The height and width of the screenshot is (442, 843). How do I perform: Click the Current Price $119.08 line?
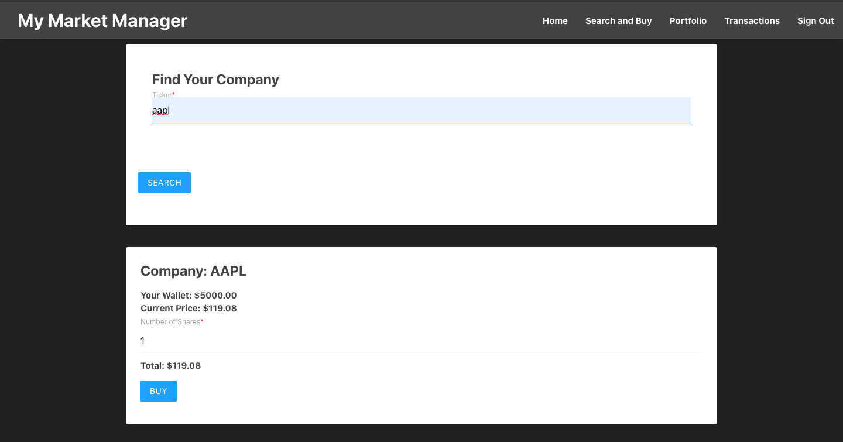189,309
